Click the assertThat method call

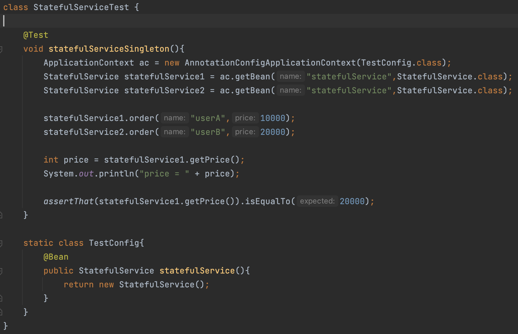point(68,201)
